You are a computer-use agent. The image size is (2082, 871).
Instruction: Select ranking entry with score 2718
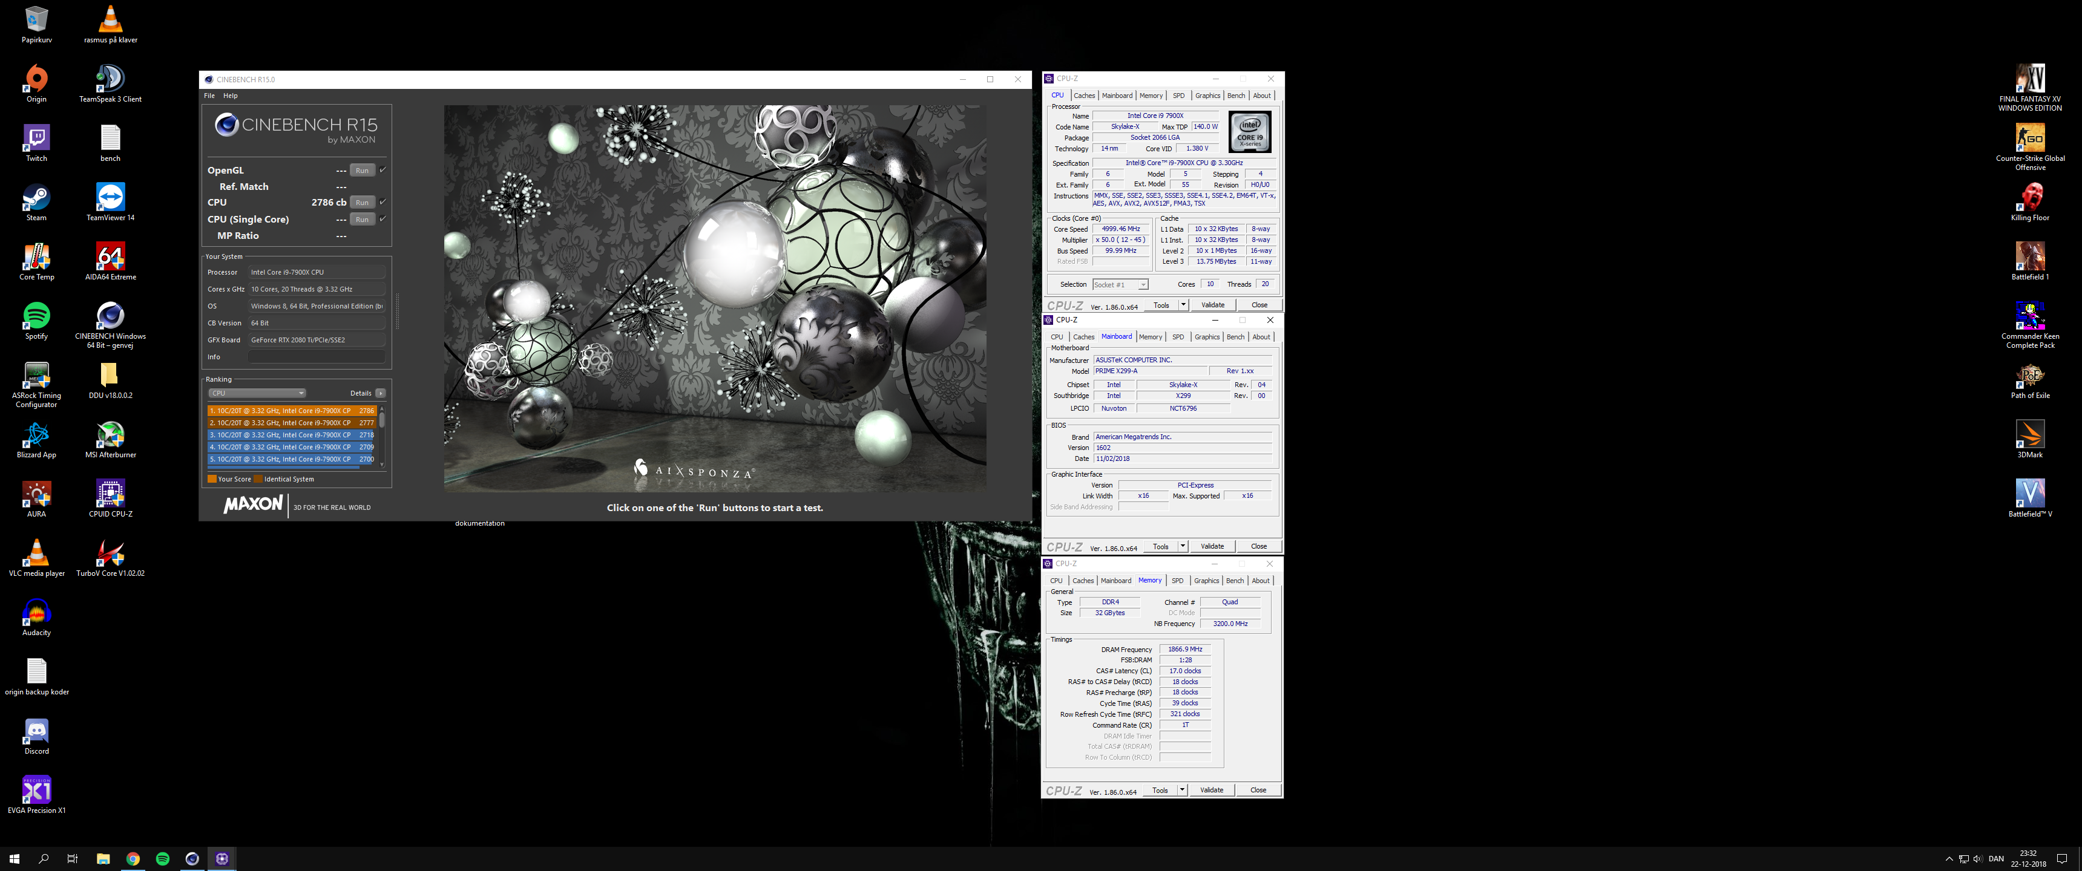click(x=292, y=435)
